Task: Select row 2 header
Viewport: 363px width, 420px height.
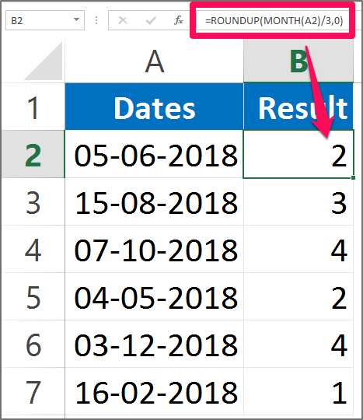Action: click(33, 154)
